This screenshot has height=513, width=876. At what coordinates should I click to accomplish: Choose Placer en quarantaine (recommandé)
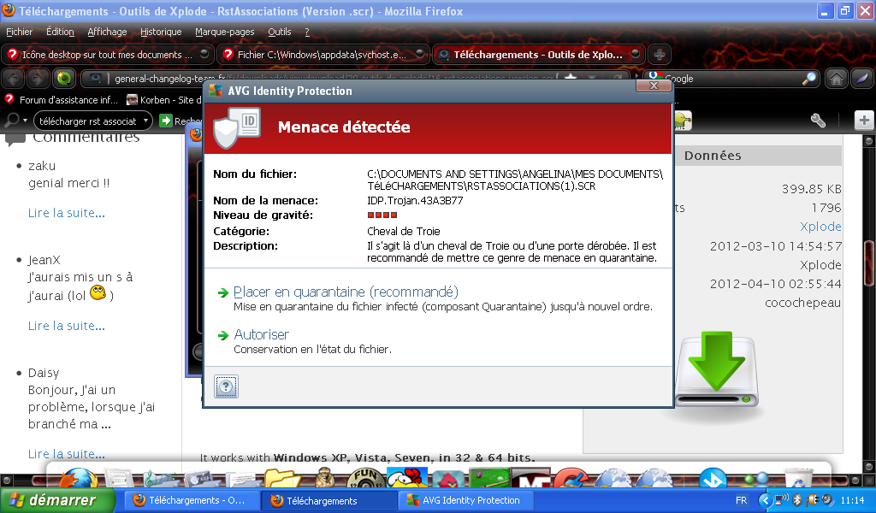[346, 292]
